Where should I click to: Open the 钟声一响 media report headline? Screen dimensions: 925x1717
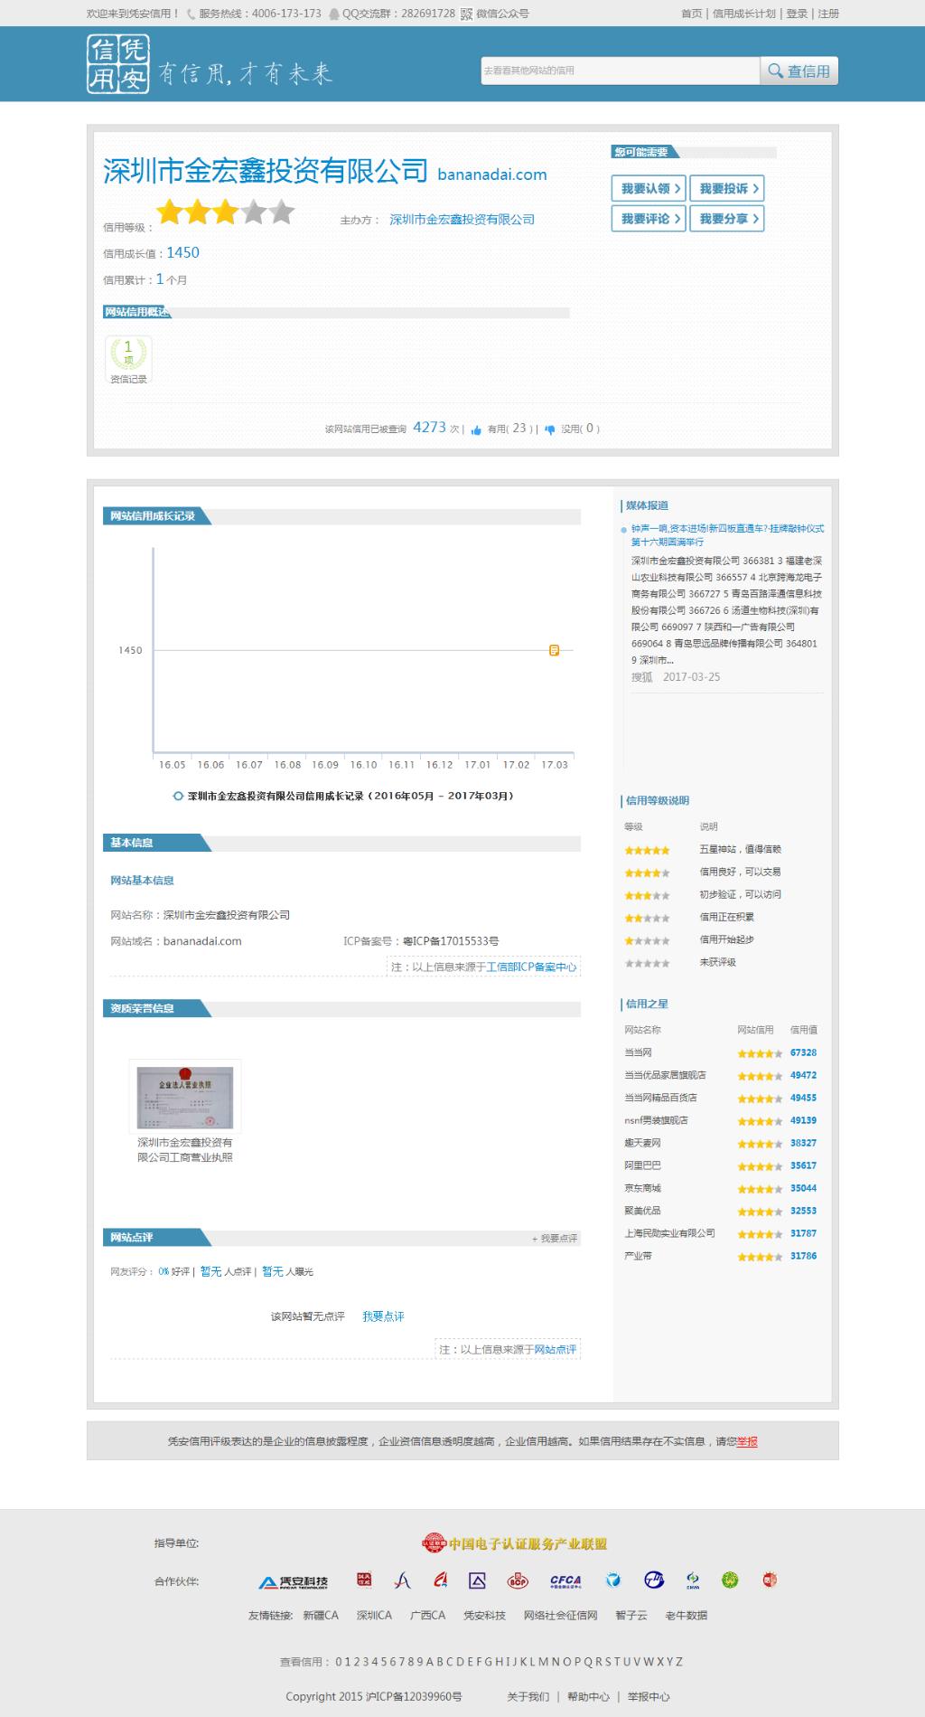727,534
